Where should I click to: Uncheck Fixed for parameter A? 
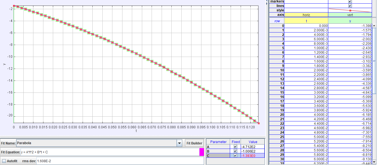click(236, 147)
